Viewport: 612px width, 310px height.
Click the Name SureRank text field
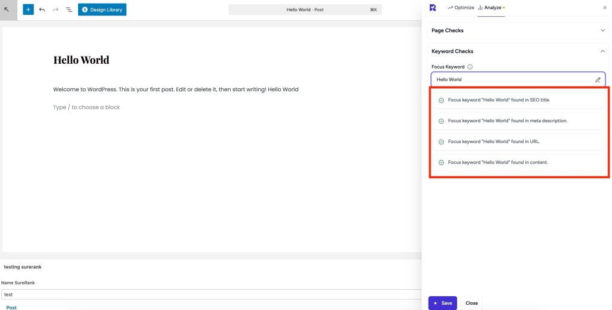209,294
